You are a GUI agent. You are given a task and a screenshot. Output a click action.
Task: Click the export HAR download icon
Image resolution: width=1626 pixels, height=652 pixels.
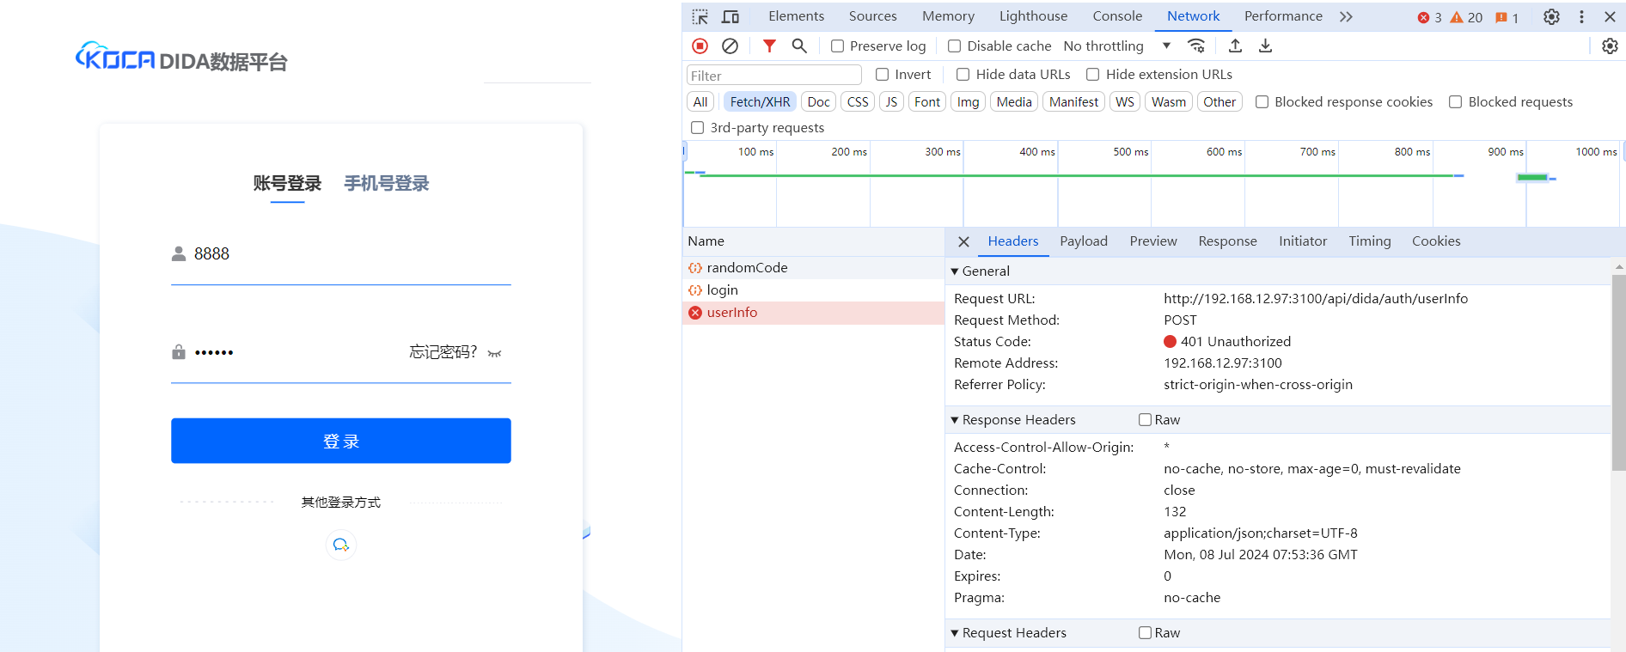[1265, 46]
